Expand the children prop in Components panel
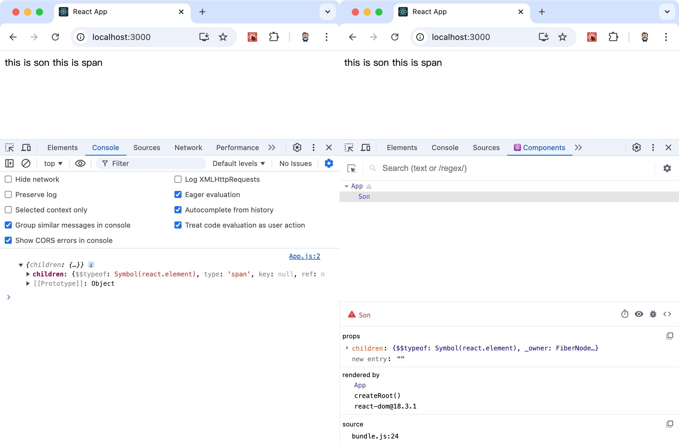Image resolution: width=679 pixels, height=447 pixels. 347,348
